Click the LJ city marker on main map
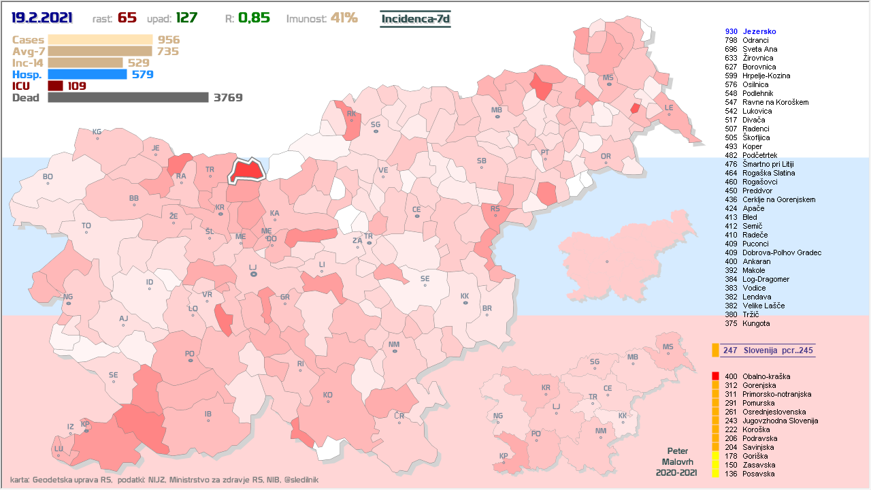This screenshot has width=871, height=490. click(x=253, y=274)
